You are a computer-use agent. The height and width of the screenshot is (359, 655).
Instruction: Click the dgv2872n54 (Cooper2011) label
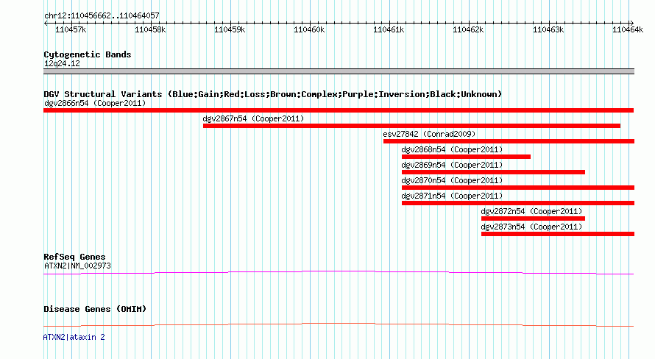[x=531, y=211]
